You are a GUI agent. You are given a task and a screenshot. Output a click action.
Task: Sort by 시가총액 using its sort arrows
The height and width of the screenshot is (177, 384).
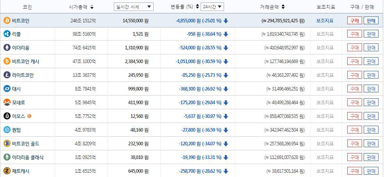[92, 7]
